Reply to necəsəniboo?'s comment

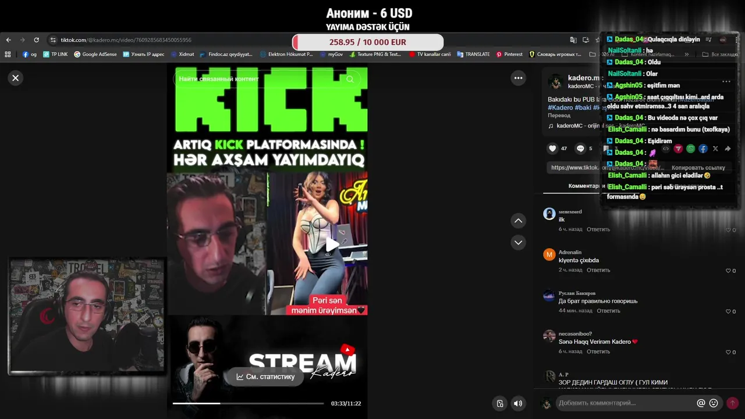click(x=598, y=351)
